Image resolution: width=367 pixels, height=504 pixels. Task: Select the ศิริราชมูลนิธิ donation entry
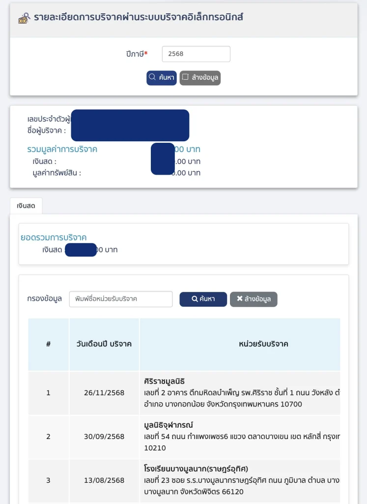point(165,381)
